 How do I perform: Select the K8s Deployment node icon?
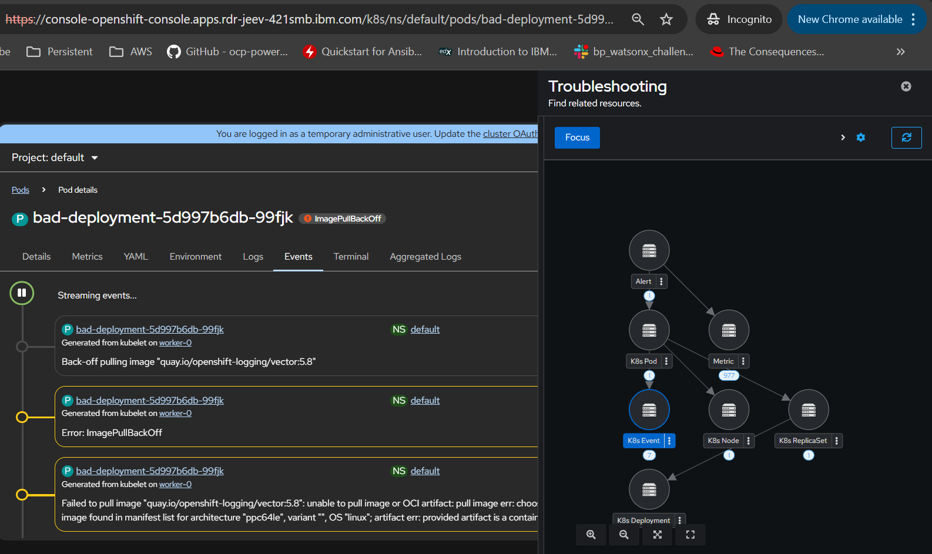tap(649, 489)
